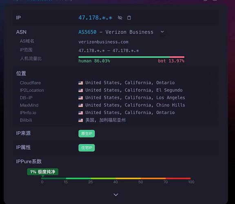Select MaxMind Chino Hills location text
Screen dimensions: 235x204
click(x=135, y=105)
